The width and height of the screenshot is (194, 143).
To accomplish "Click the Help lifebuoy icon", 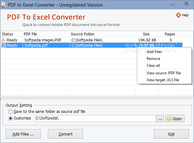I will [178, 15].
